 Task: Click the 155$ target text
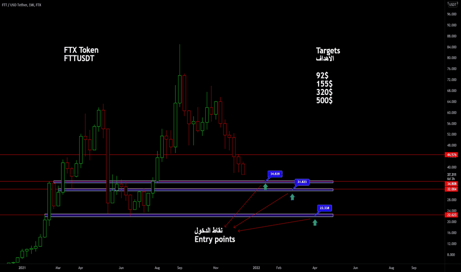pyautogui.click(x=324, y=84)
